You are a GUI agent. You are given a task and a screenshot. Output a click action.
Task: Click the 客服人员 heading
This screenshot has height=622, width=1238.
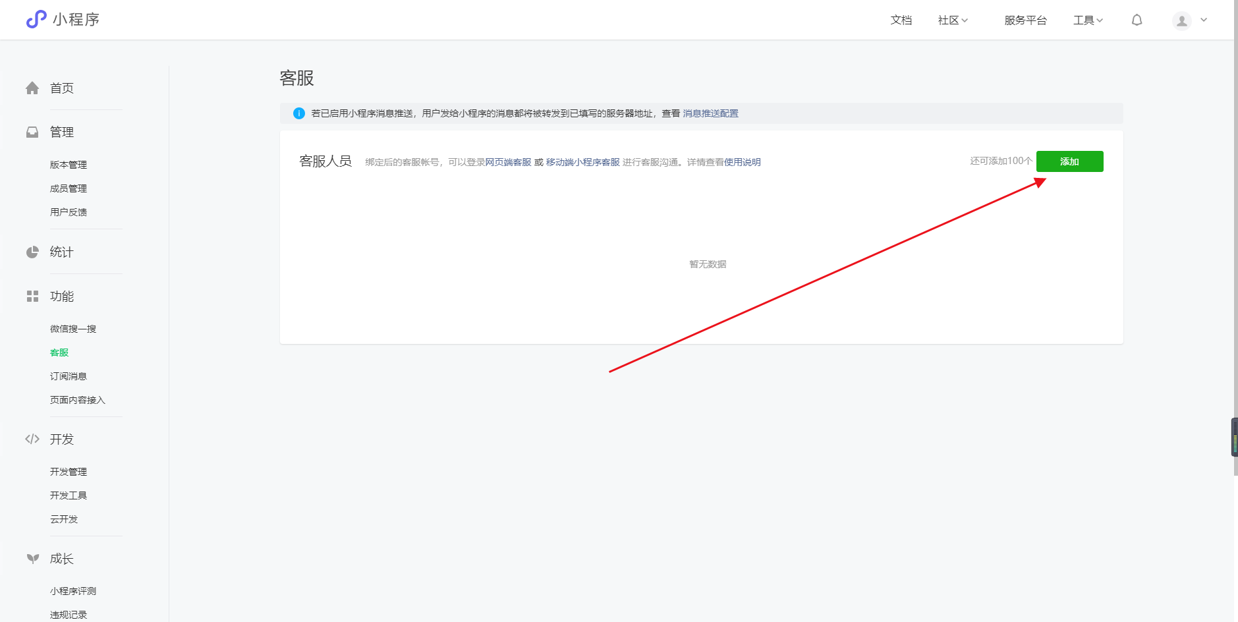coord(325,161)
